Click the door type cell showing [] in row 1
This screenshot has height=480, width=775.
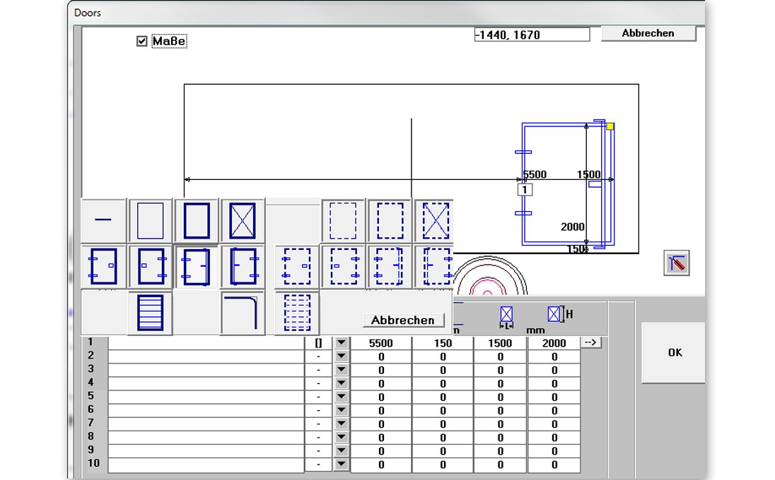click(318, 343)
